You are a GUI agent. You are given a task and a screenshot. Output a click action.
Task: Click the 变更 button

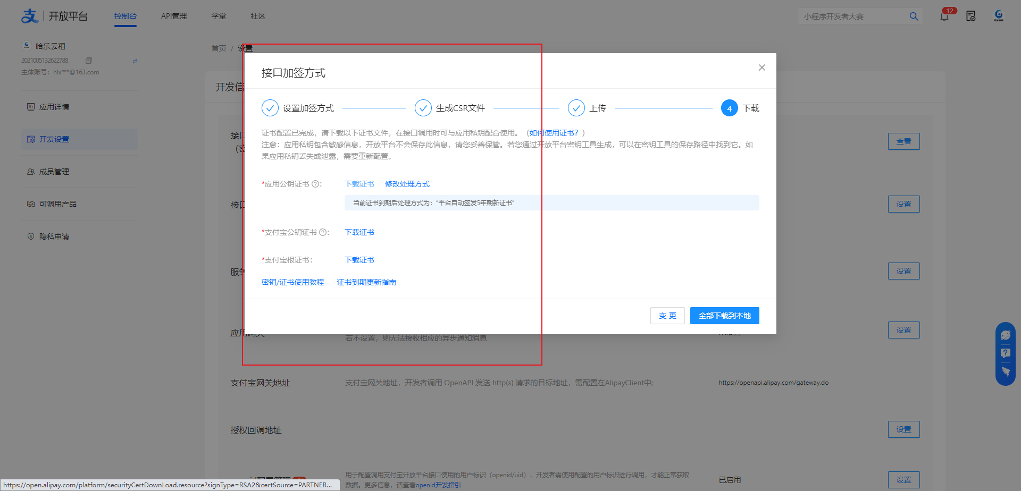667,316
